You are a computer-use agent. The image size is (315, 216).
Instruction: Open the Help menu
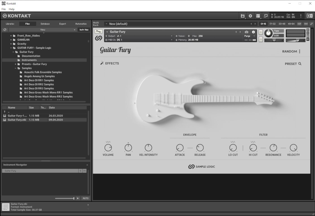[12, 9]
